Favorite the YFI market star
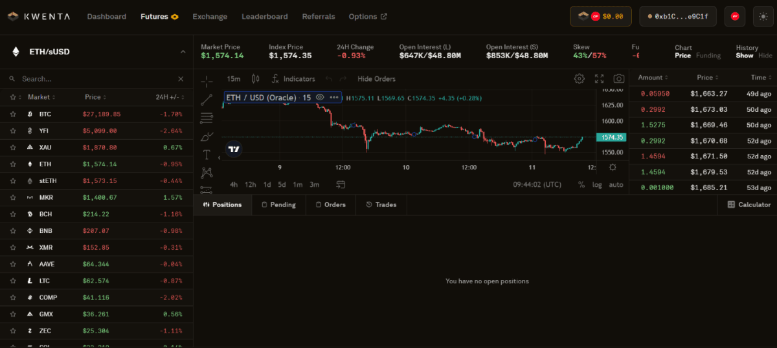The image size is (777, 348). click(12, 131)
